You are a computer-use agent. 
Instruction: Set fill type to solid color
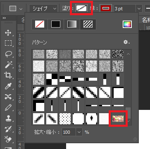[56, 24]
